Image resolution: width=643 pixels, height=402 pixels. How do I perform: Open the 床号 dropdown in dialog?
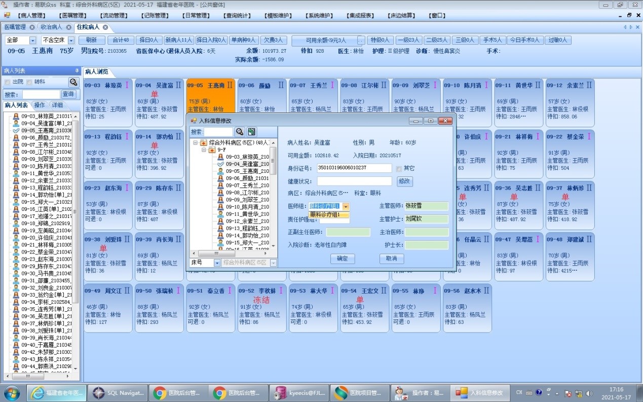tap(217, 263)
